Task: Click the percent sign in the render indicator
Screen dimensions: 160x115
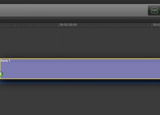Action: click(154, 13)
